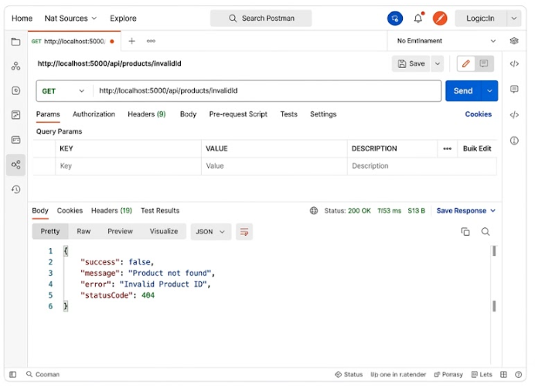
Task: Select the Raw response view
Action: [x=83, y=232]
